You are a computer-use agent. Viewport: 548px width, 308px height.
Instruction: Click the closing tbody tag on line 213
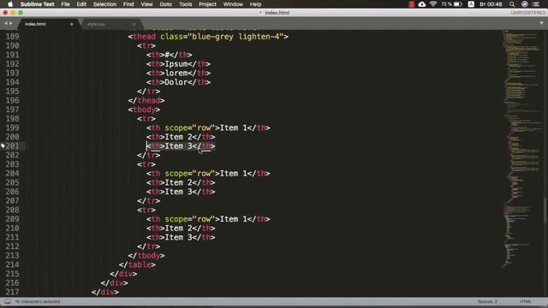pos(146,256)
